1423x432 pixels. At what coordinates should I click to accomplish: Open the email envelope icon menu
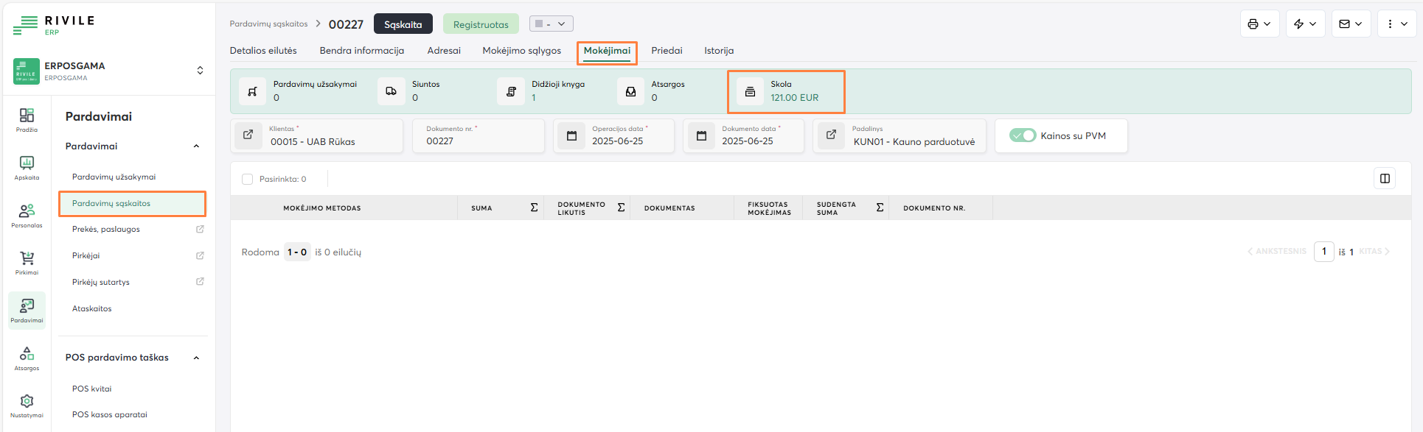[x=1350, y=24]
